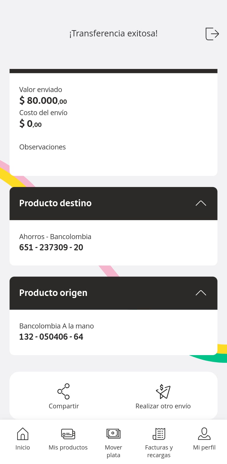Tap the Mis productos cards icon

point(68,434)
